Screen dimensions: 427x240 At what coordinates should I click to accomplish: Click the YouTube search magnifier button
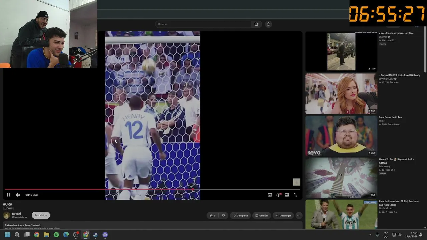pos(256,24)
